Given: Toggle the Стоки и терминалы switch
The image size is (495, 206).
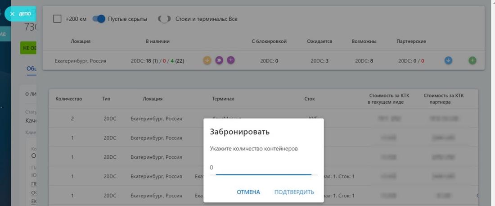Looking at the screenshot, I should [164, 19].
